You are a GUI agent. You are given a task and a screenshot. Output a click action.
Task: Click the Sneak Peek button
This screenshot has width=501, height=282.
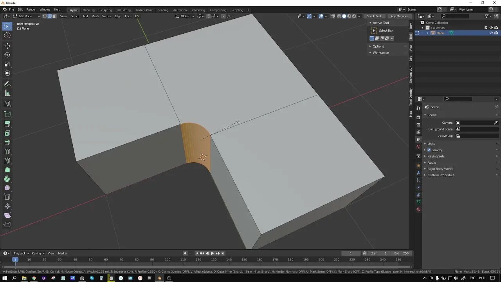pyautogui.click(x=375, y=16)
